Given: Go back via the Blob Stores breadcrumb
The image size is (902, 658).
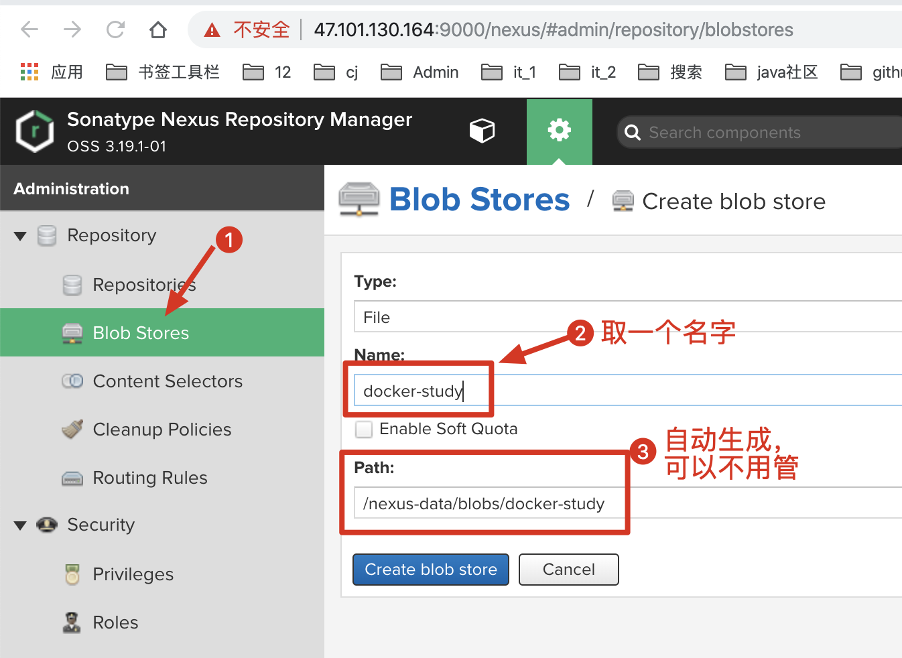Looking at the screenshot, I should tap(480, 200).
